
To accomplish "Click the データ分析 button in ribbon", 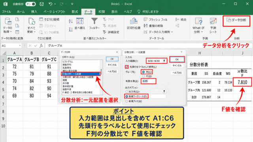I will [x=236, y=20].
